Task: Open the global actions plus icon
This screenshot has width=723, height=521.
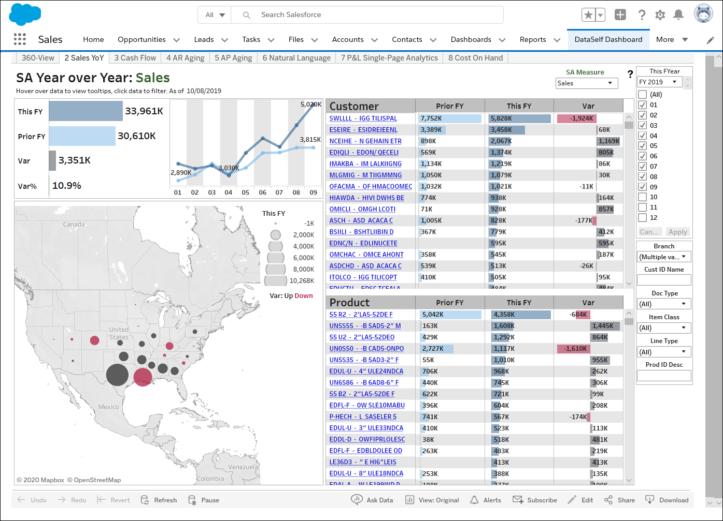Action: (620, 15)
